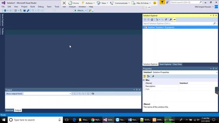Toggle the highlighted Preview Selected Items icon
Viewport: 219px width, 123px height.
(174, 20)
